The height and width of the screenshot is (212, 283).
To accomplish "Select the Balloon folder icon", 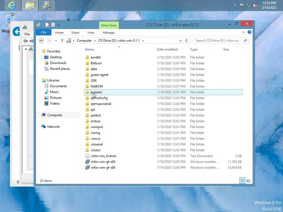I will coord(87,63).
